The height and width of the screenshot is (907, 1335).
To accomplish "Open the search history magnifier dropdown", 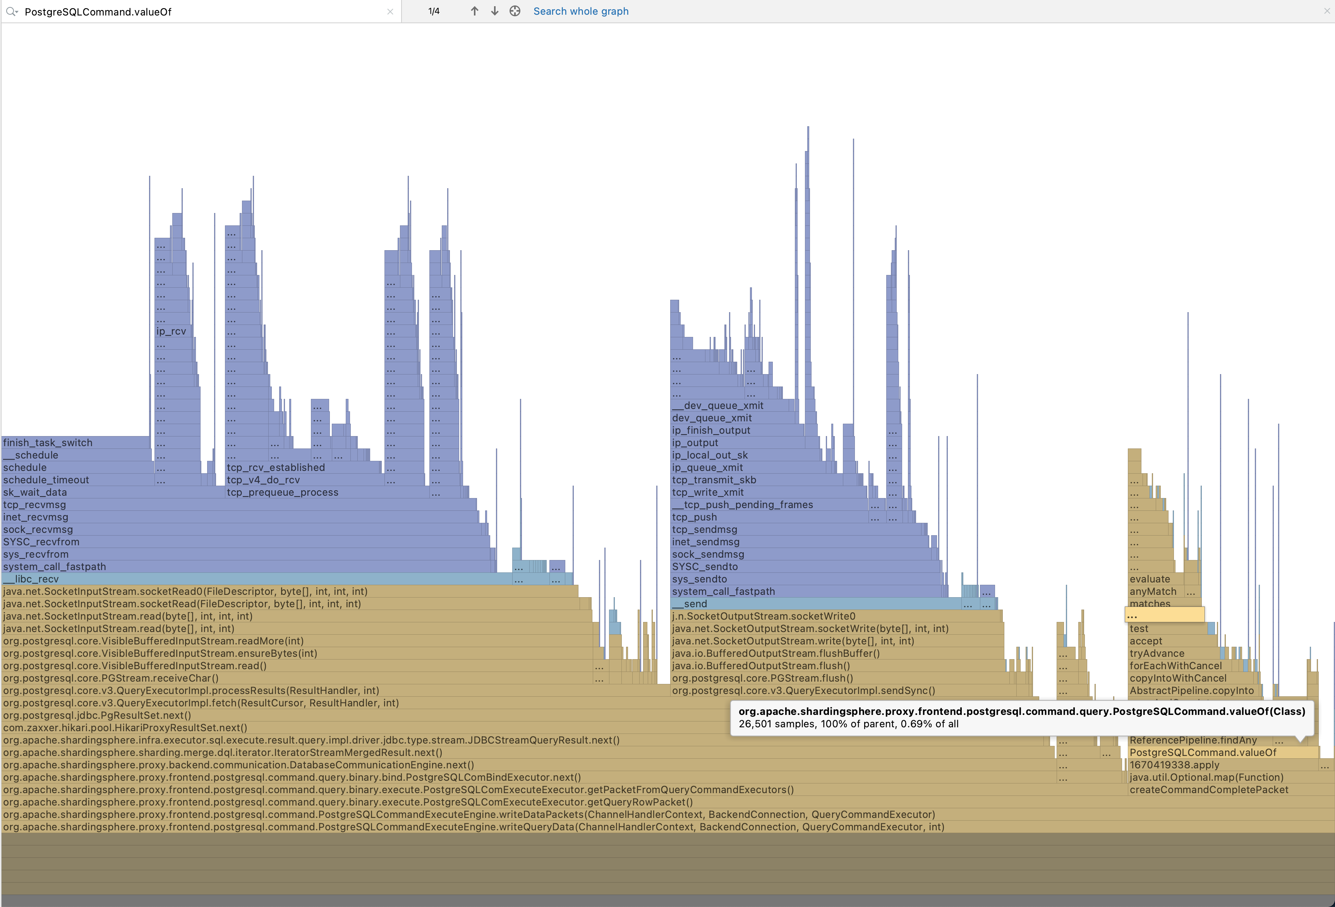I will 12,12.
